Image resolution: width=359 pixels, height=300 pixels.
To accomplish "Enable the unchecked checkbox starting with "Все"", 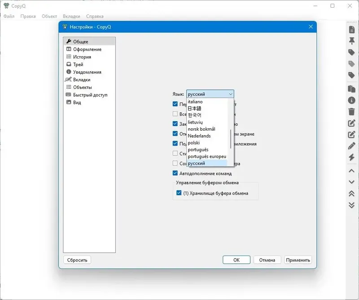I will point(175,114).
